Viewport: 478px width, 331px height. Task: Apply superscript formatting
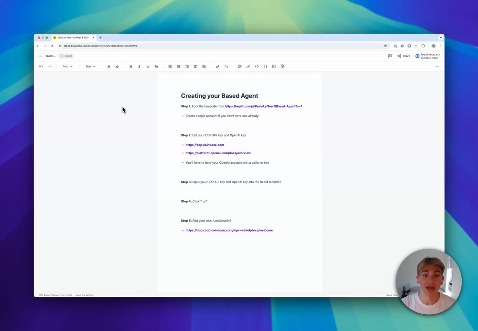[x=217, y=66]
